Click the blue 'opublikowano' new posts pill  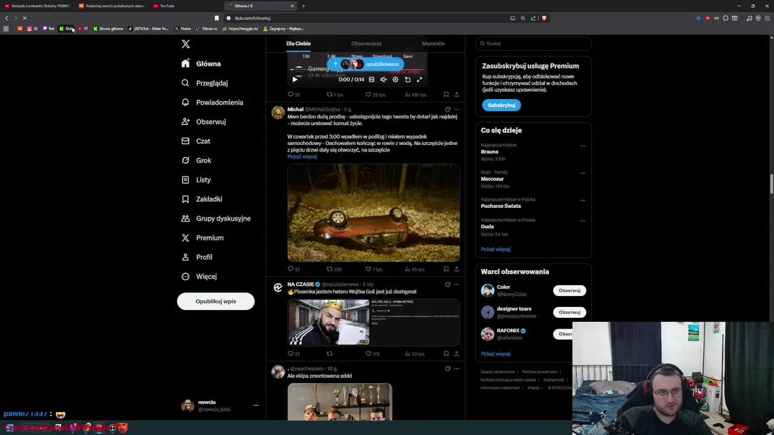[365, 64]
